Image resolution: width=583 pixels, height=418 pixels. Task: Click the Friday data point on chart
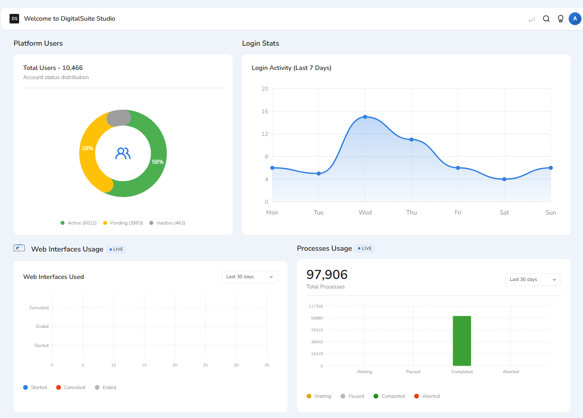click(x=458, y=168)
